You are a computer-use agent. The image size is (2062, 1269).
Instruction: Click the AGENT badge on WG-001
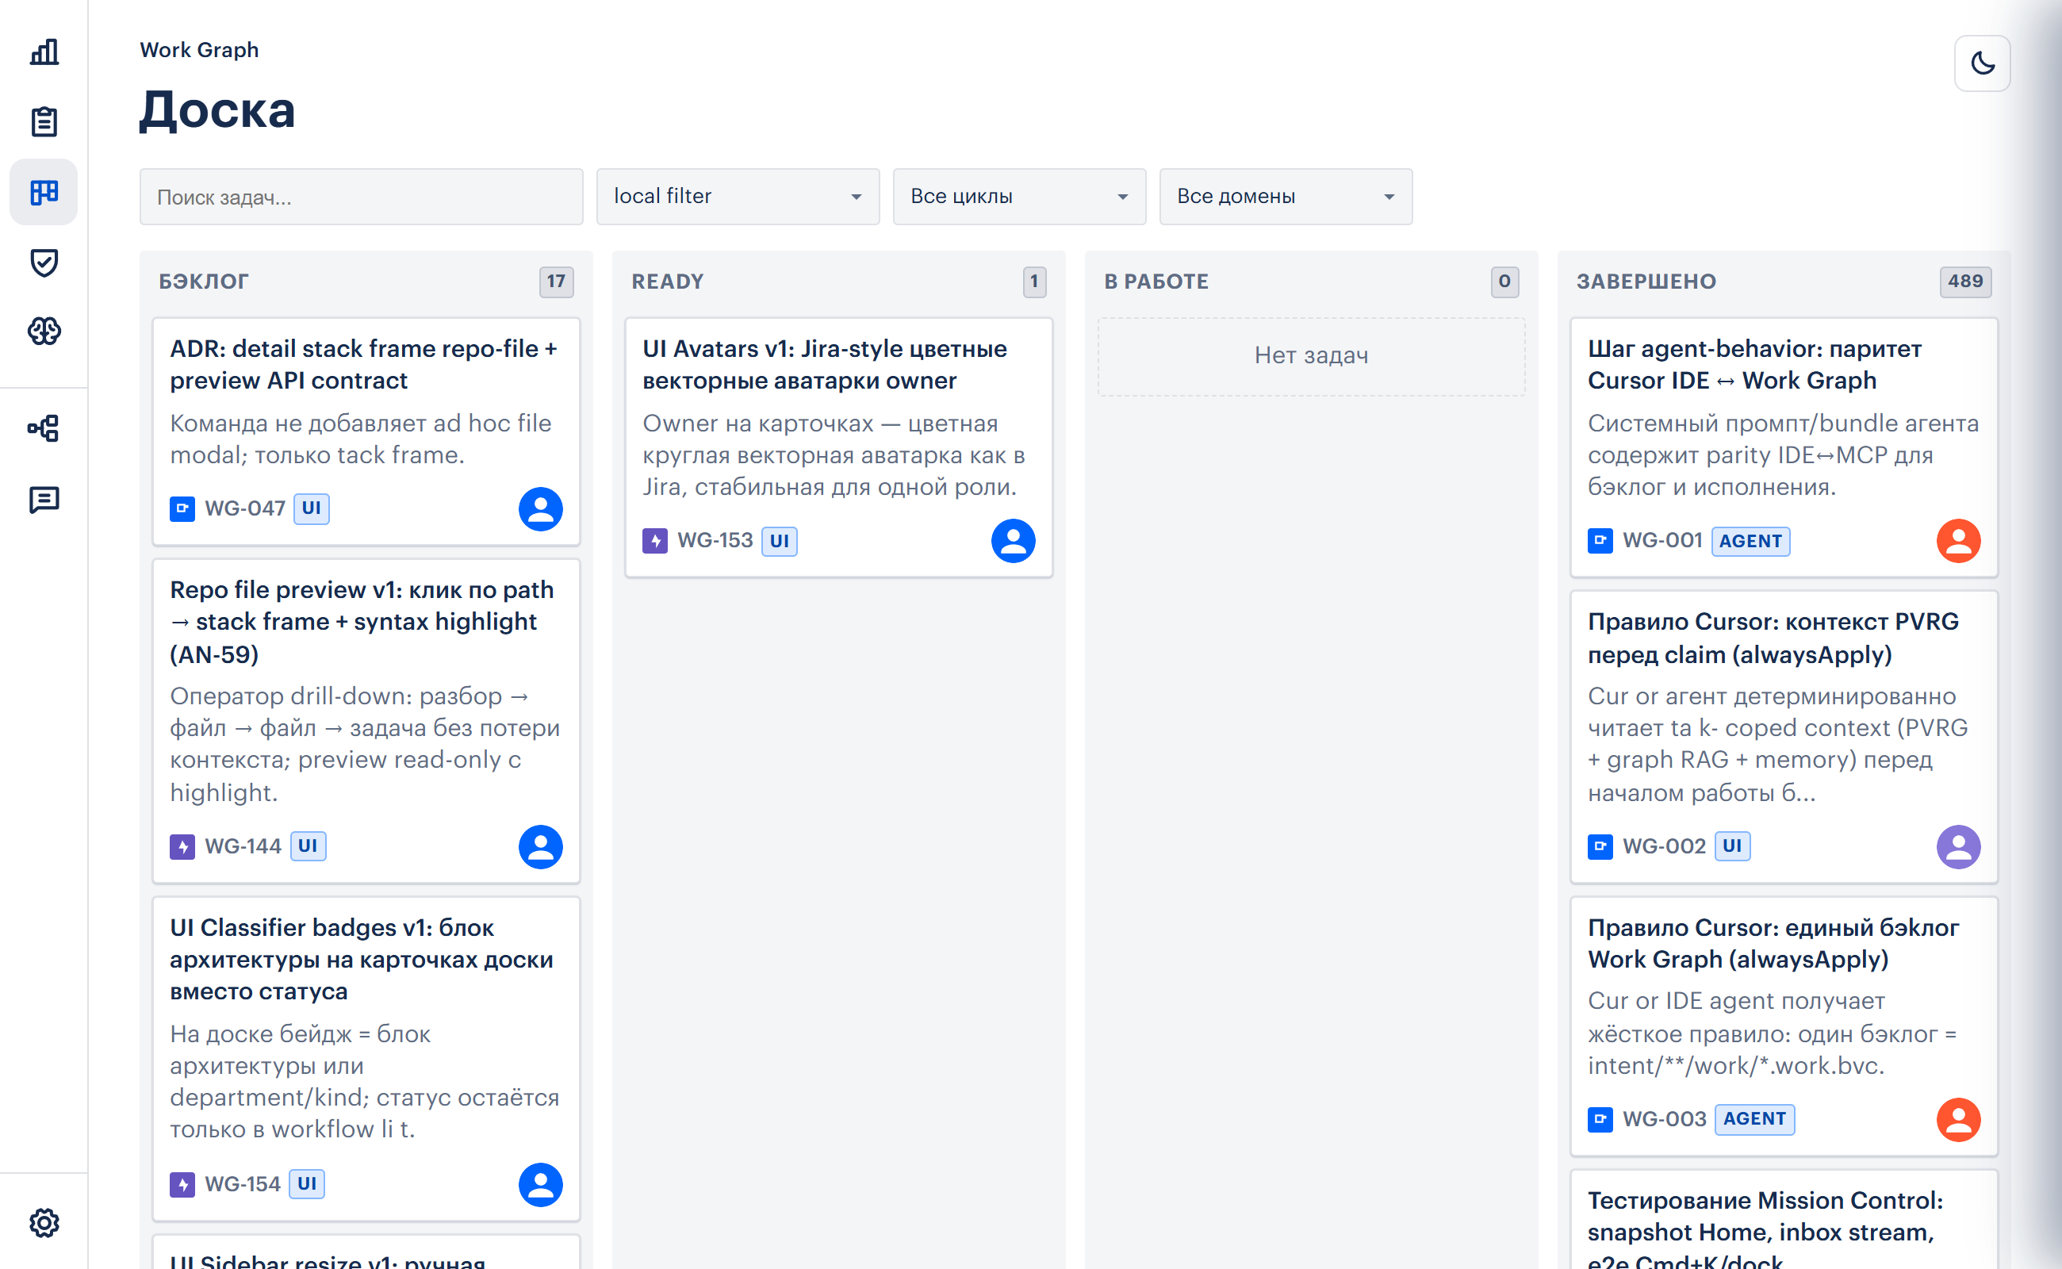click(x=1750, y=540)
